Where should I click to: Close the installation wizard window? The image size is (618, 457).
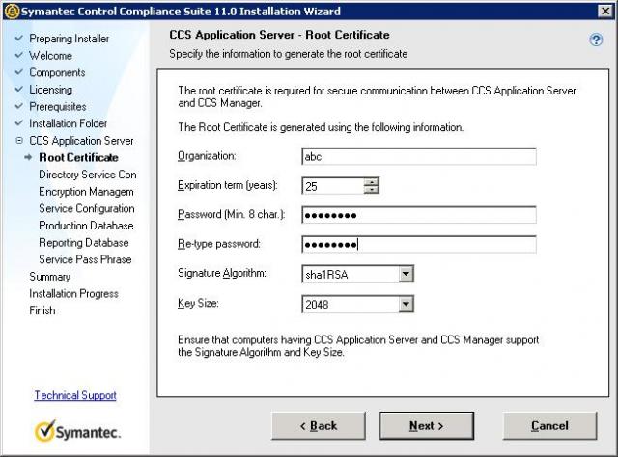click(605, 11)
